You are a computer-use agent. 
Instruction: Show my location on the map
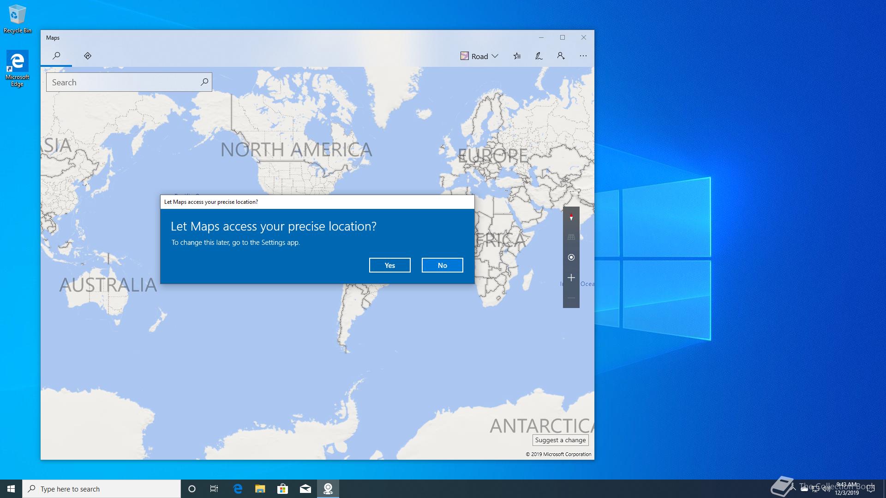click(x=571, y=257)
